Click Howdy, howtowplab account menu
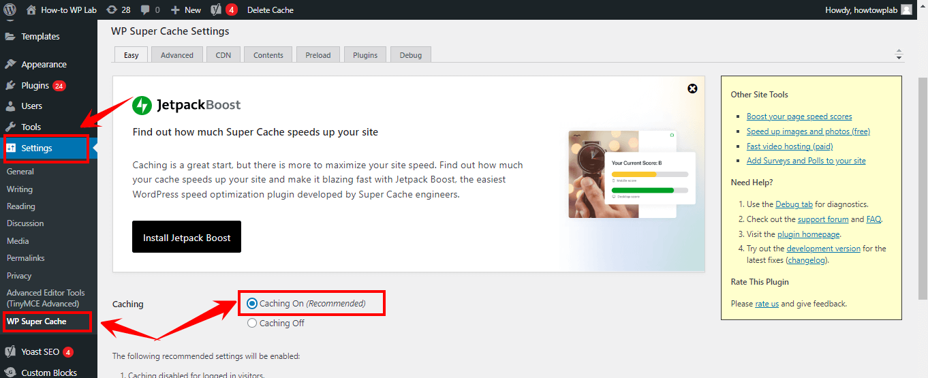928x378 pixels. [868, 10]
